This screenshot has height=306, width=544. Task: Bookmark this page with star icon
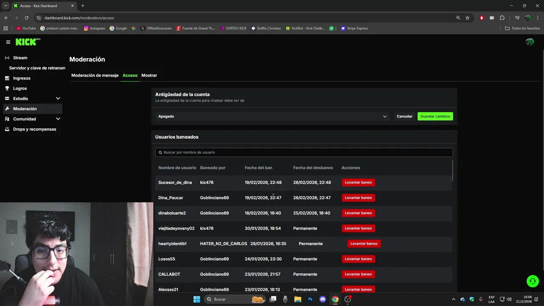coord(467,18)
